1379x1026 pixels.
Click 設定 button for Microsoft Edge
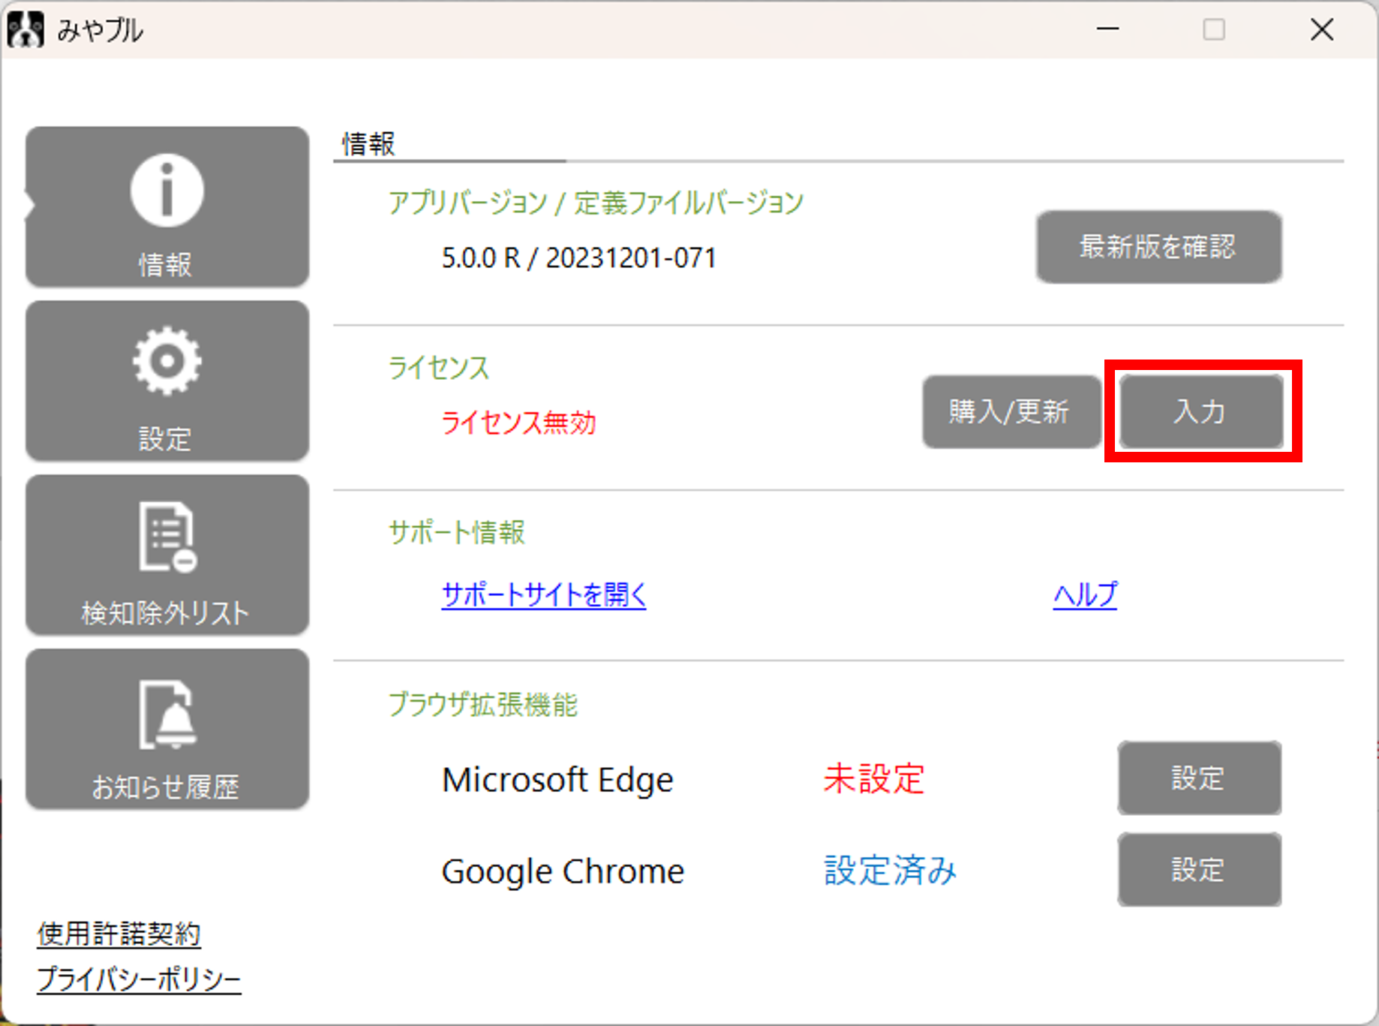pos(1198,778)
